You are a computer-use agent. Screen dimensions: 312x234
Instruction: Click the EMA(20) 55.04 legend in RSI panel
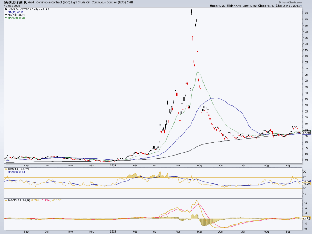coord(15,172)
